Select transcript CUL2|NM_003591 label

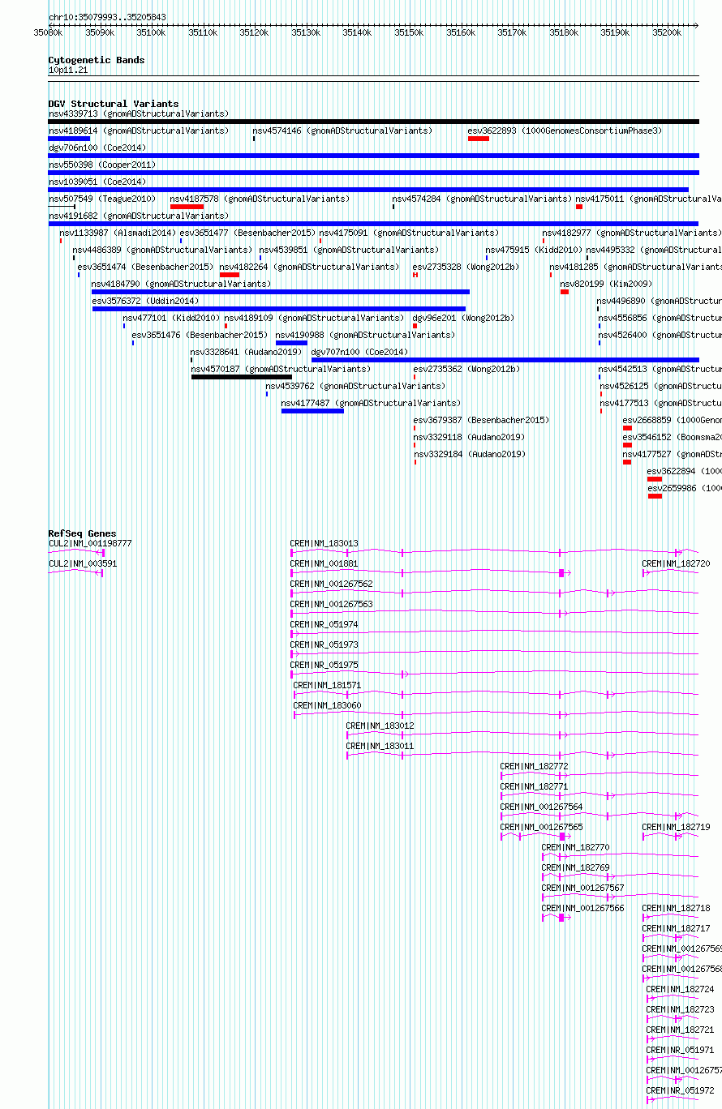pos(83,563)
